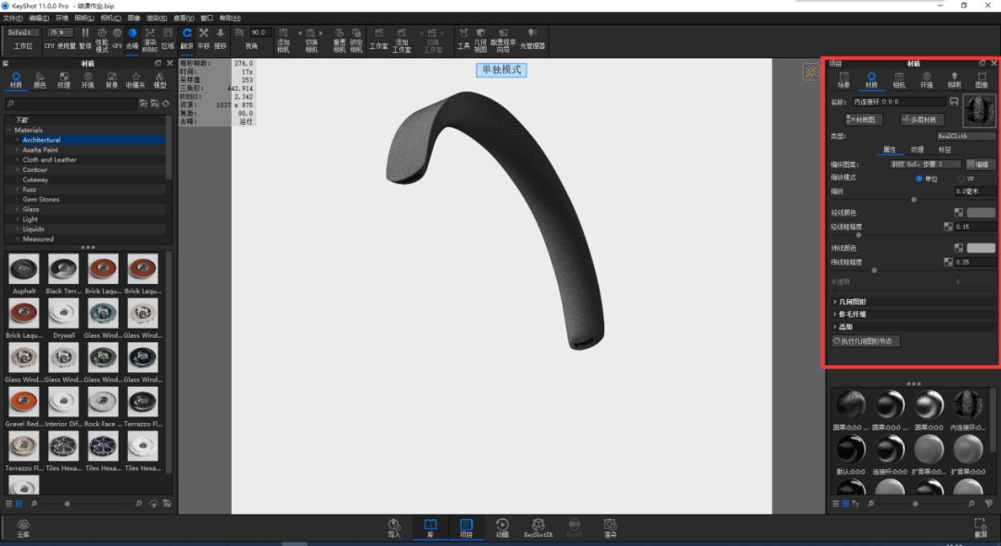Open KeyShotXR from bottom bar
The height and width of the screenshot is (546, 1001).
539,527
